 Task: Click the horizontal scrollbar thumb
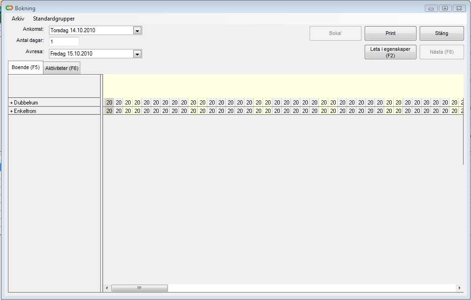[x=140, y=288]
